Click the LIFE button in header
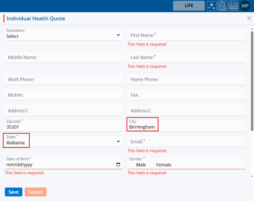 tap(189, 6)
